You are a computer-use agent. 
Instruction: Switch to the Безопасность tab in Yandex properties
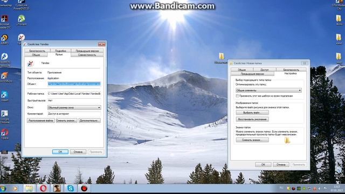tap(37, 51)
